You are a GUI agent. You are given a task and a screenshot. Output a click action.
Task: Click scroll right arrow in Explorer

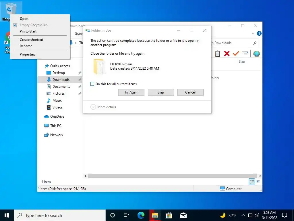(x=260, y=176)
